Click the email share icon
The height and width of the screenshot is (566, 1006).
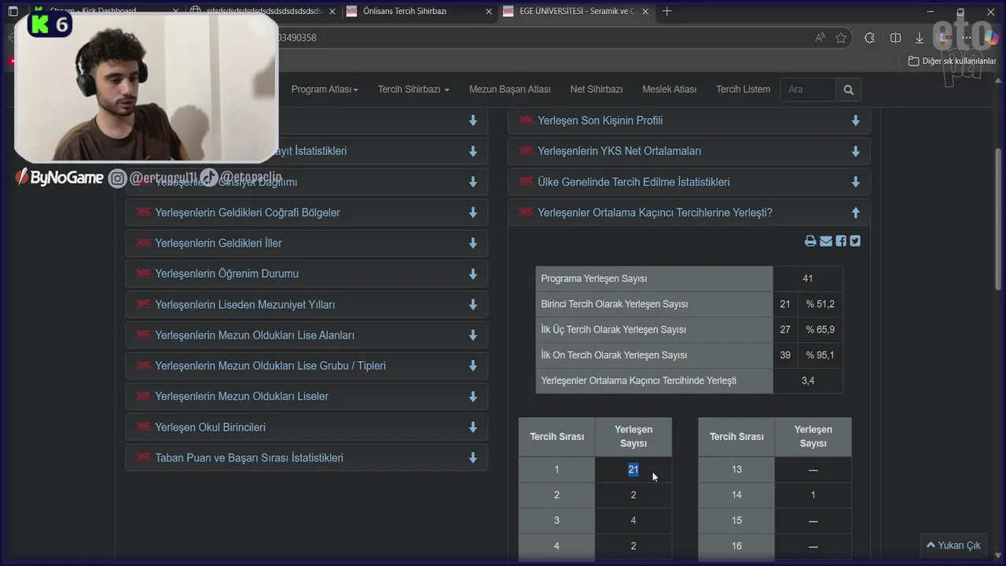click(826, 241)
